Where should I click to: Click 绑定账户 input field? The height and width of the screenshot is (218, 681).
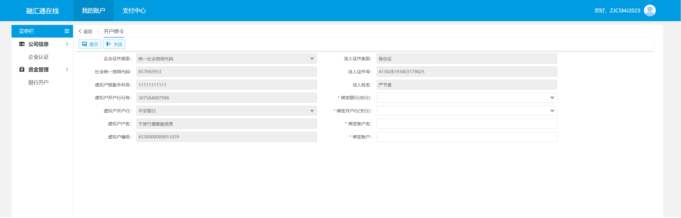(467, 137)
